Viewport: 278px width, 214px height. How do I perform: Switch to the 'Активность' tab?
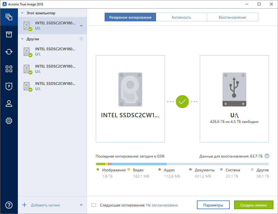(181, 17)
